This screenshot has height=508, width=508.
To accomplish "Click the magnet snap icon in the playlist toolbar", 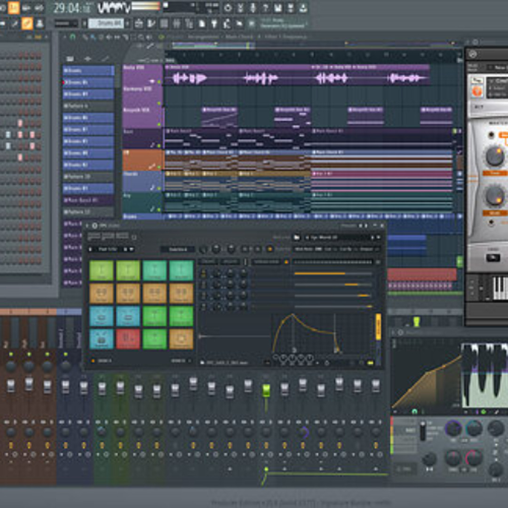I will tap(72, 37).
